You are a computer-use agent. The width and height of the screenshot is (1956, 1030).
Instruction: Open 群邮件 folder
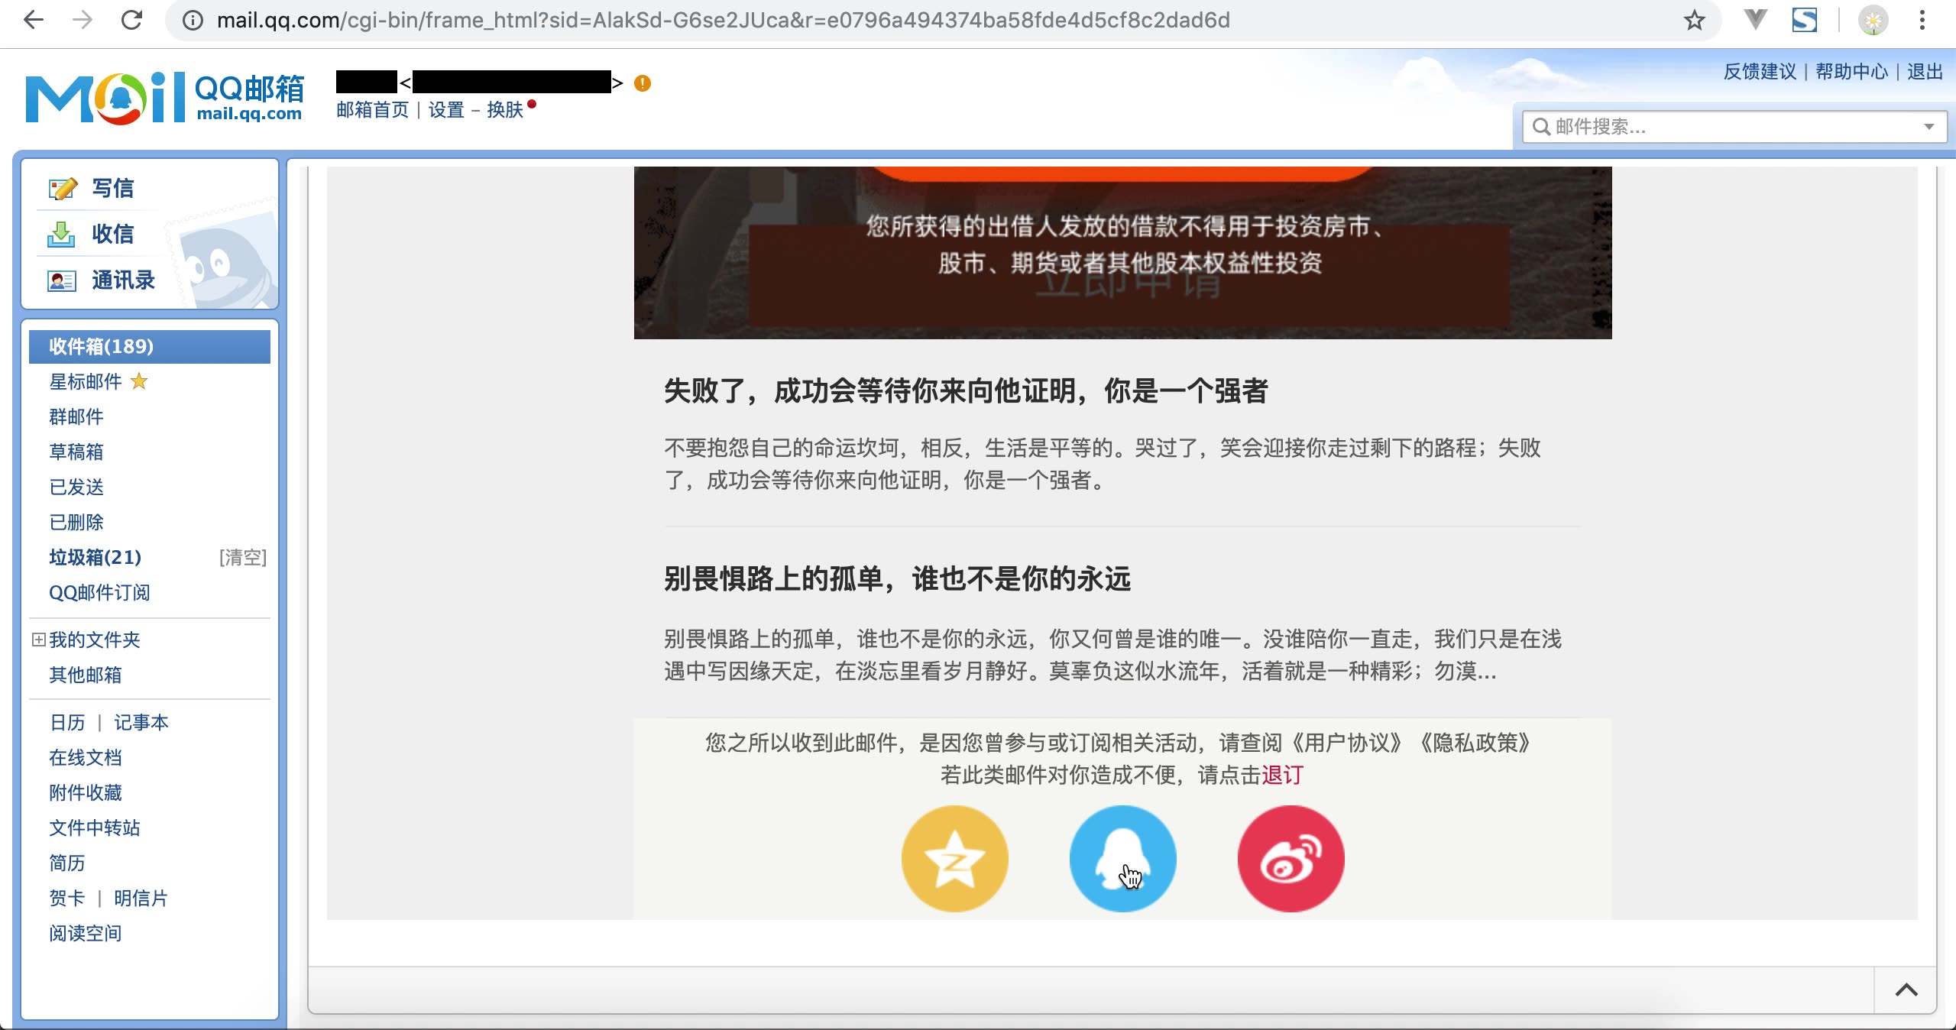[76, 416]
